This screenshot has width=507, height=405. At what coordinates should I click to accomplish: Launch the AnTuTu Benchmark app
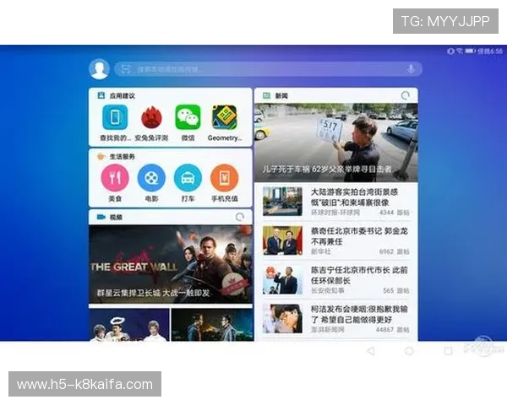click(151, 118)
